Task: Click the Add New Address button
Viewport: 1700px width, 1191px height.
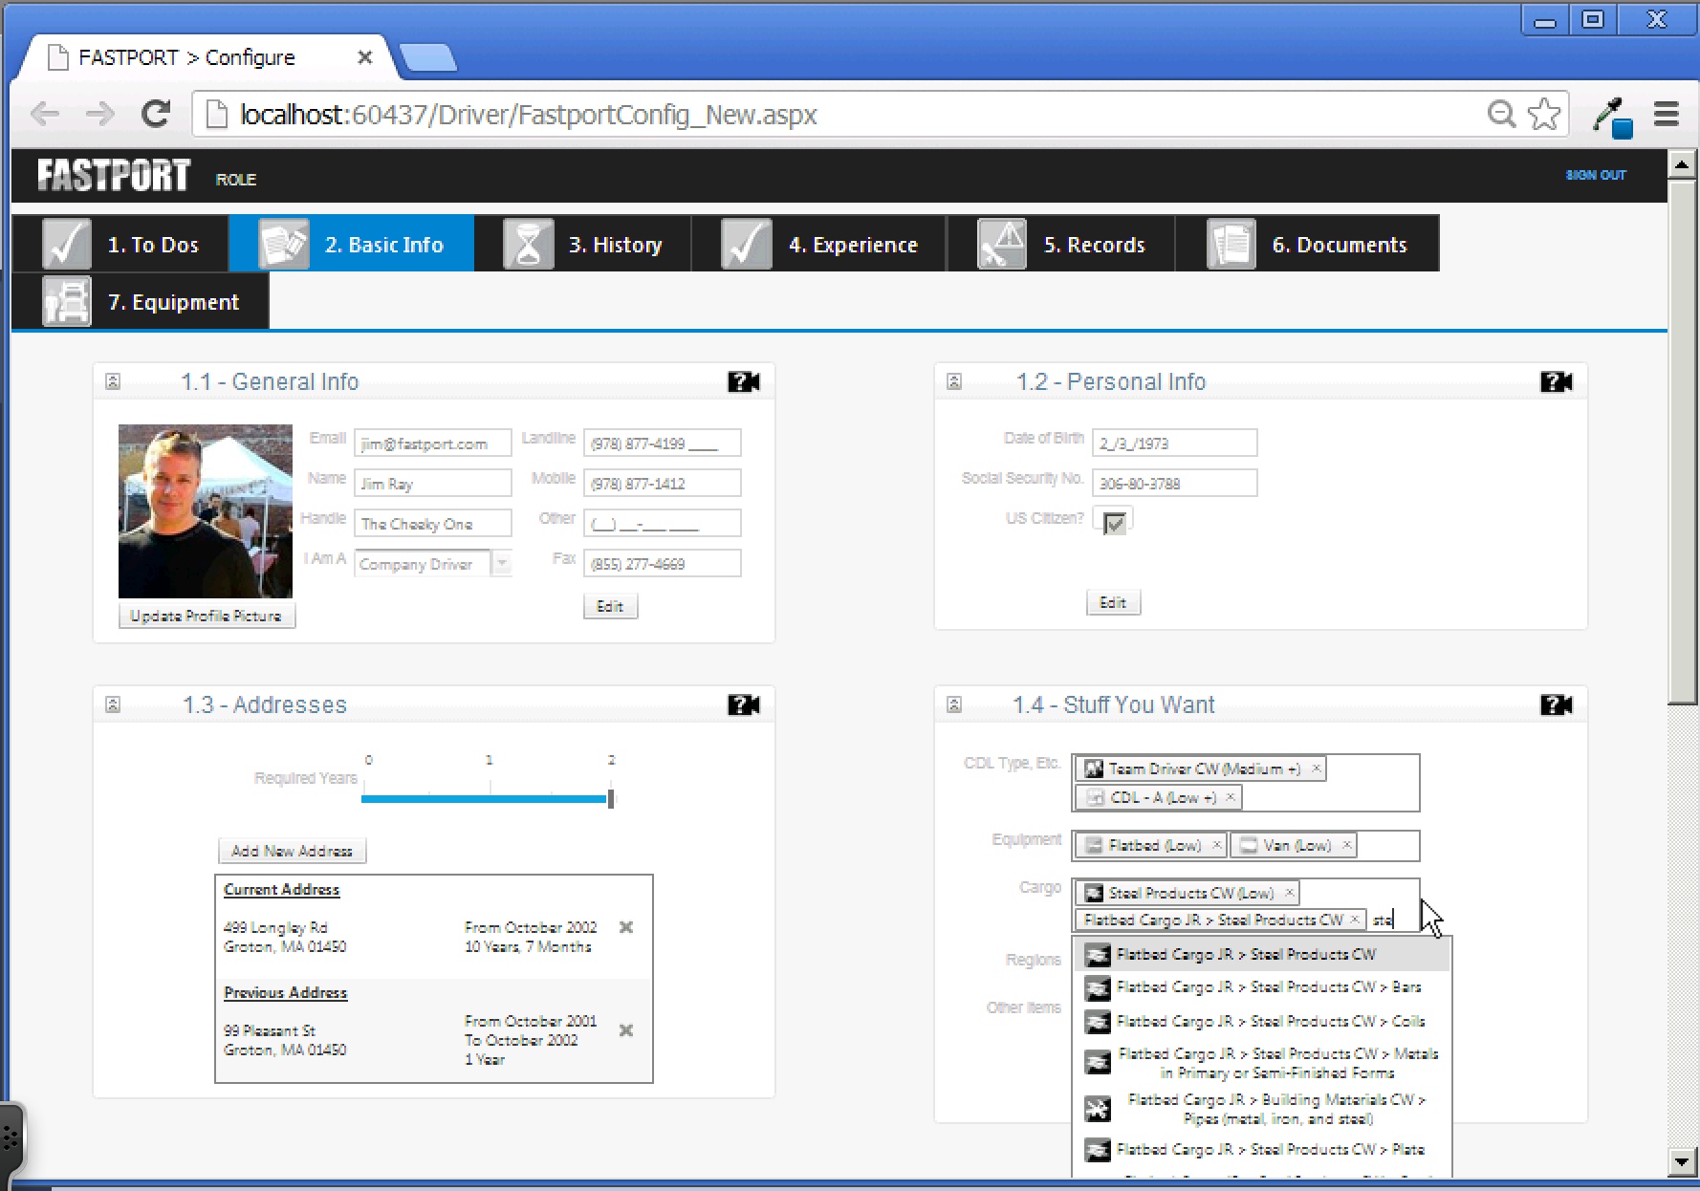Action: pyautogui.click(x=292, y=851)
